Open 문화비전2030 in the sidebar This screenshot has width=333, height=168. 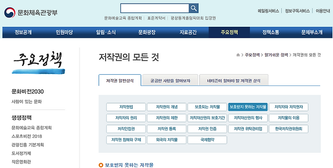(x=28, y=91)
